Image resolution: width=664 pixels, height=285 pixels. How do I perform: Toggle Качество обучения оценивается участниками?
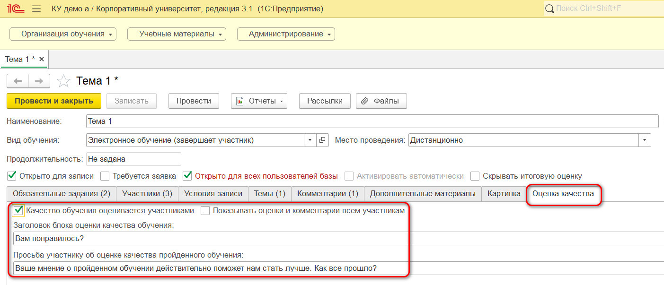(x=18, y=210)
